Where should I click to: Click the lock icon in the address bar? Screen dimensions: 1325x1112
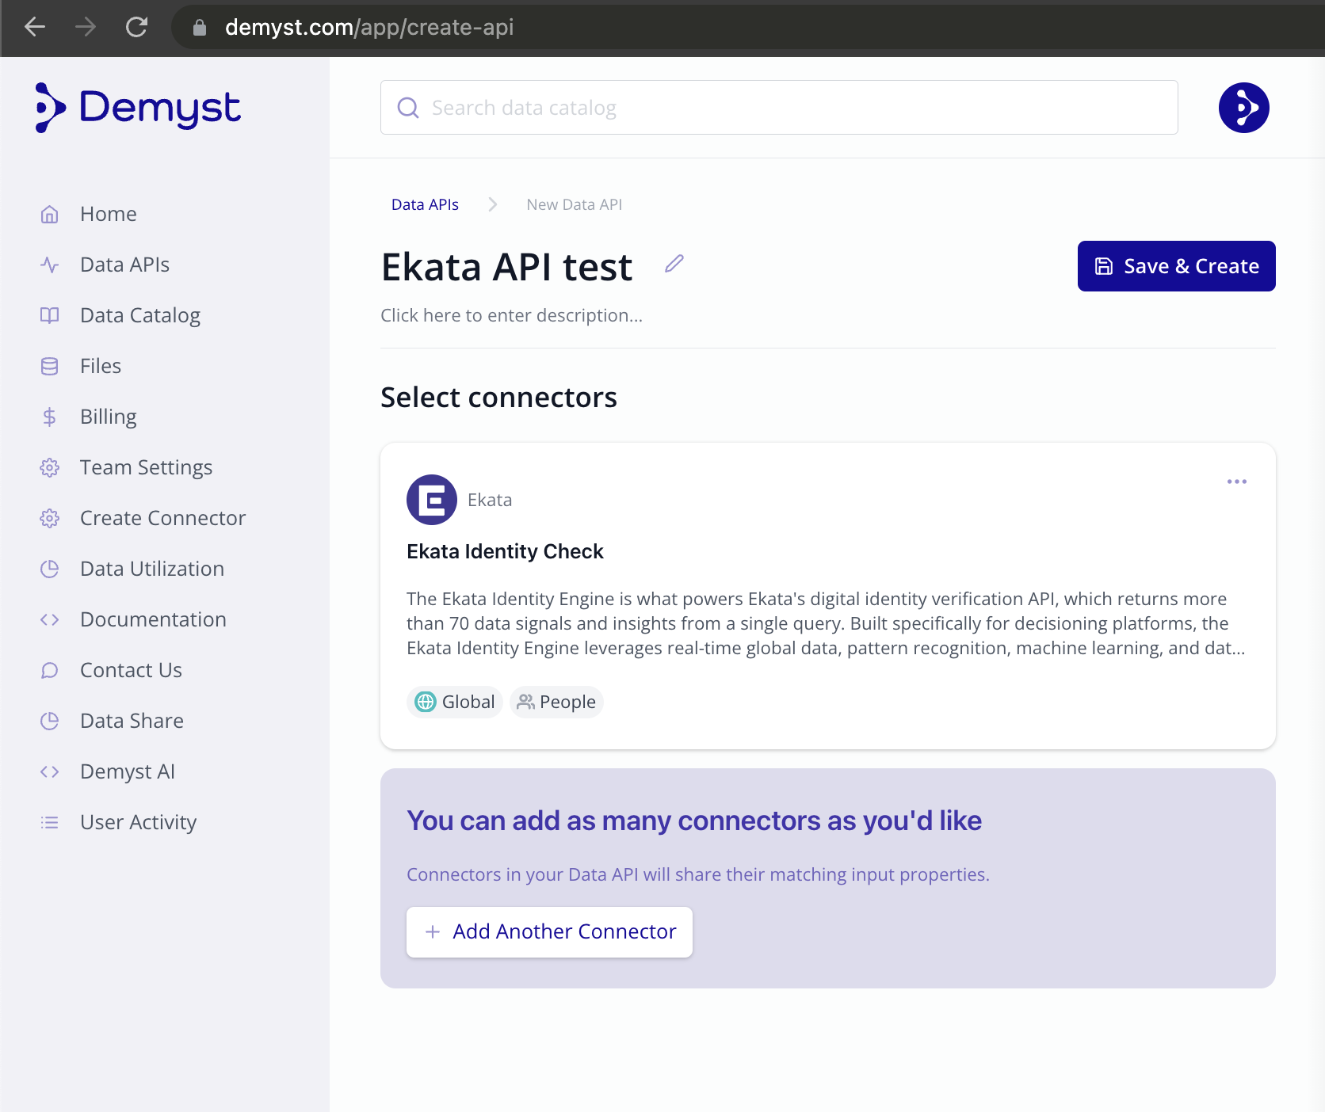(x=200, y=28)
